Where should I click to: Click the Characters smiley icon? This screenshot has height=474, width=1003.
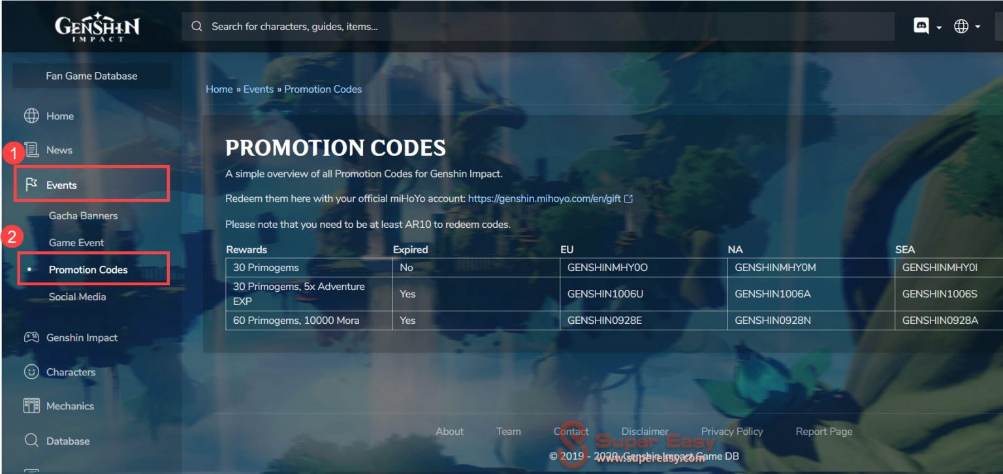point(31,371)
